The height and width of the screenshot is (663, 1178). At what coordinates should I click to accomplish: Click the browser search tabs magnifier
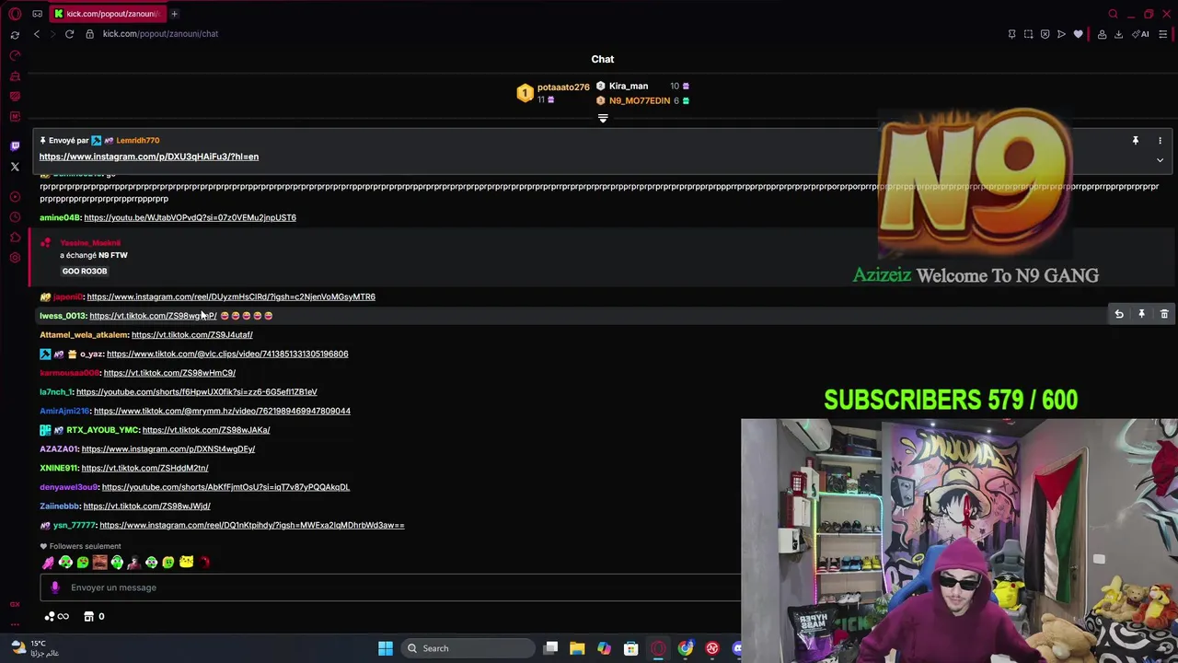point(1113,14)
